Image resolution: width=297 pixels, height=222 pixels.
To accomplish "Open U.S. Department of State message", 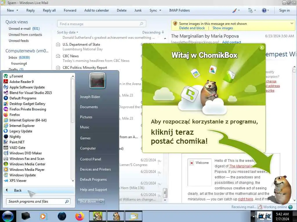I will 99,47.
